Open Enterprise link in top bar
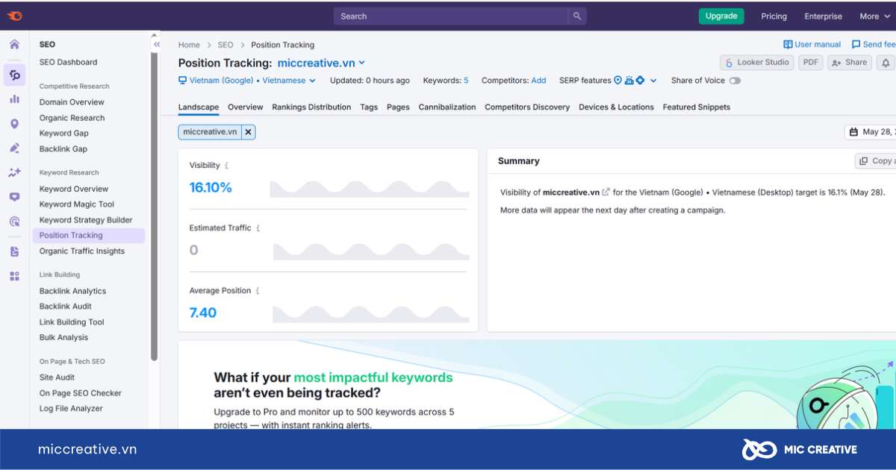Viewport: 896px width, 470px height. [823, 16]
